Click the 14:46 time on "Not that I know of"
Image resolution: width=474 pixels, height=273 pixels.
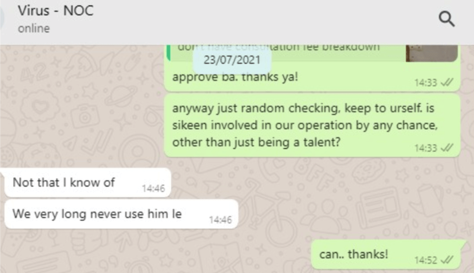coord(153,188)
